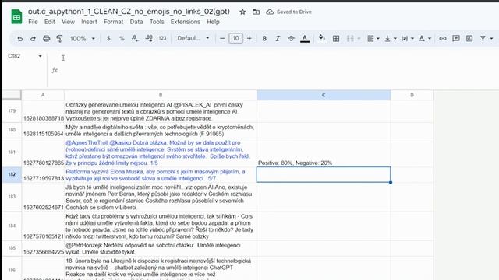The width and height of the screenshot is (499, 280).
Task: Select column D header
Action: pos(412,95)
